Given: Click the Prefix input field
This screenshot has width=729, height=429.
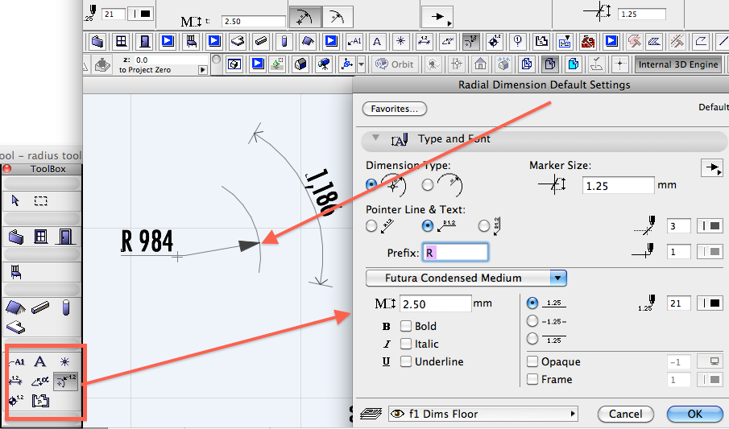Looking at the screenshot, I should pyautogui.click(x=454, y=253).
